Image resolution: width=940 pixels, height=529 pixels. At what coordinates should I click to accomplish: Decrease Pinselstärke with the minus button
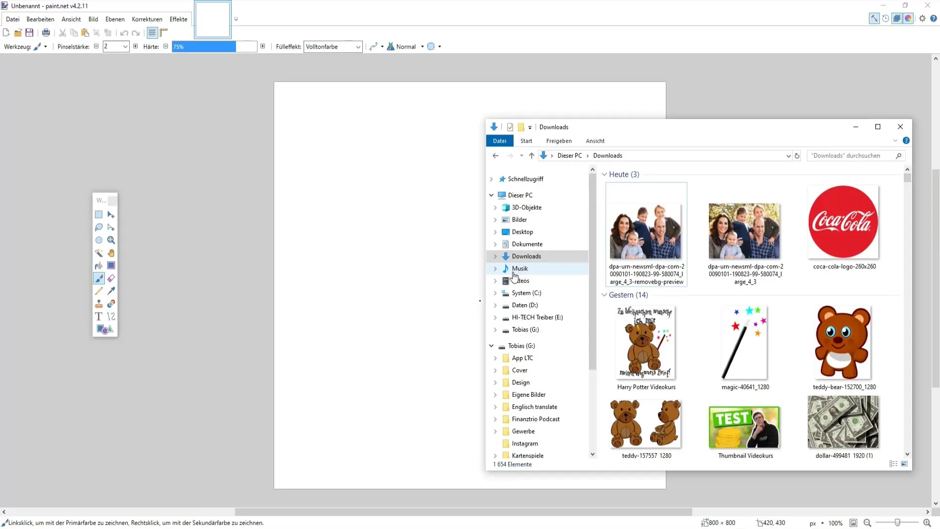pyautogui.click(x=96, y=47)
